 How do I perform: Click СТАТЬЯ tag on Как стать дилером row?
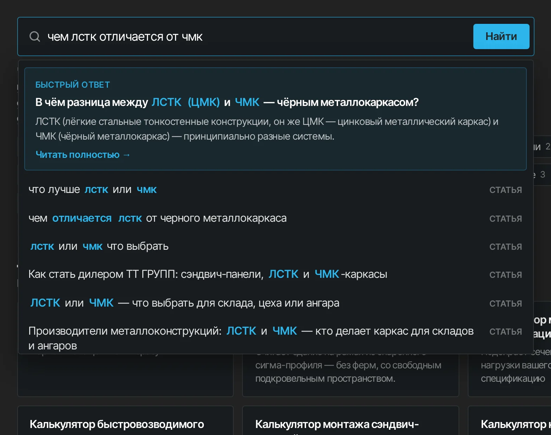click(x=506, y=275)
